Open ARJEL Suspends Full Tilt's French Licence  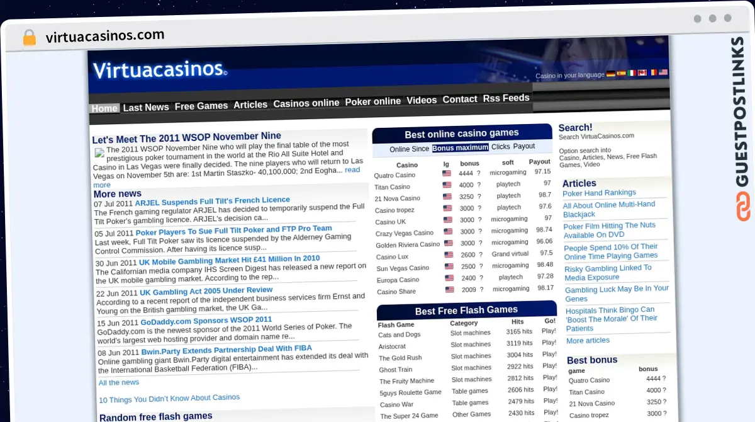(213, 201)
